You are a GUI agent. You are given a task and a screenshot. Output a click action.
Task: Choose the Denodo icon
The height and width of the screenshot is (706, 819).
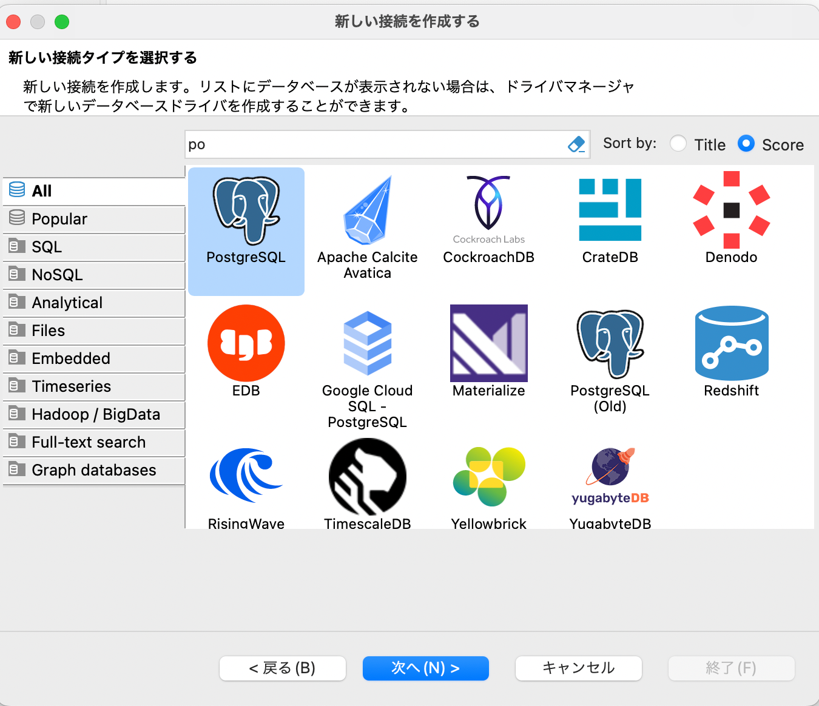[732, 210]
